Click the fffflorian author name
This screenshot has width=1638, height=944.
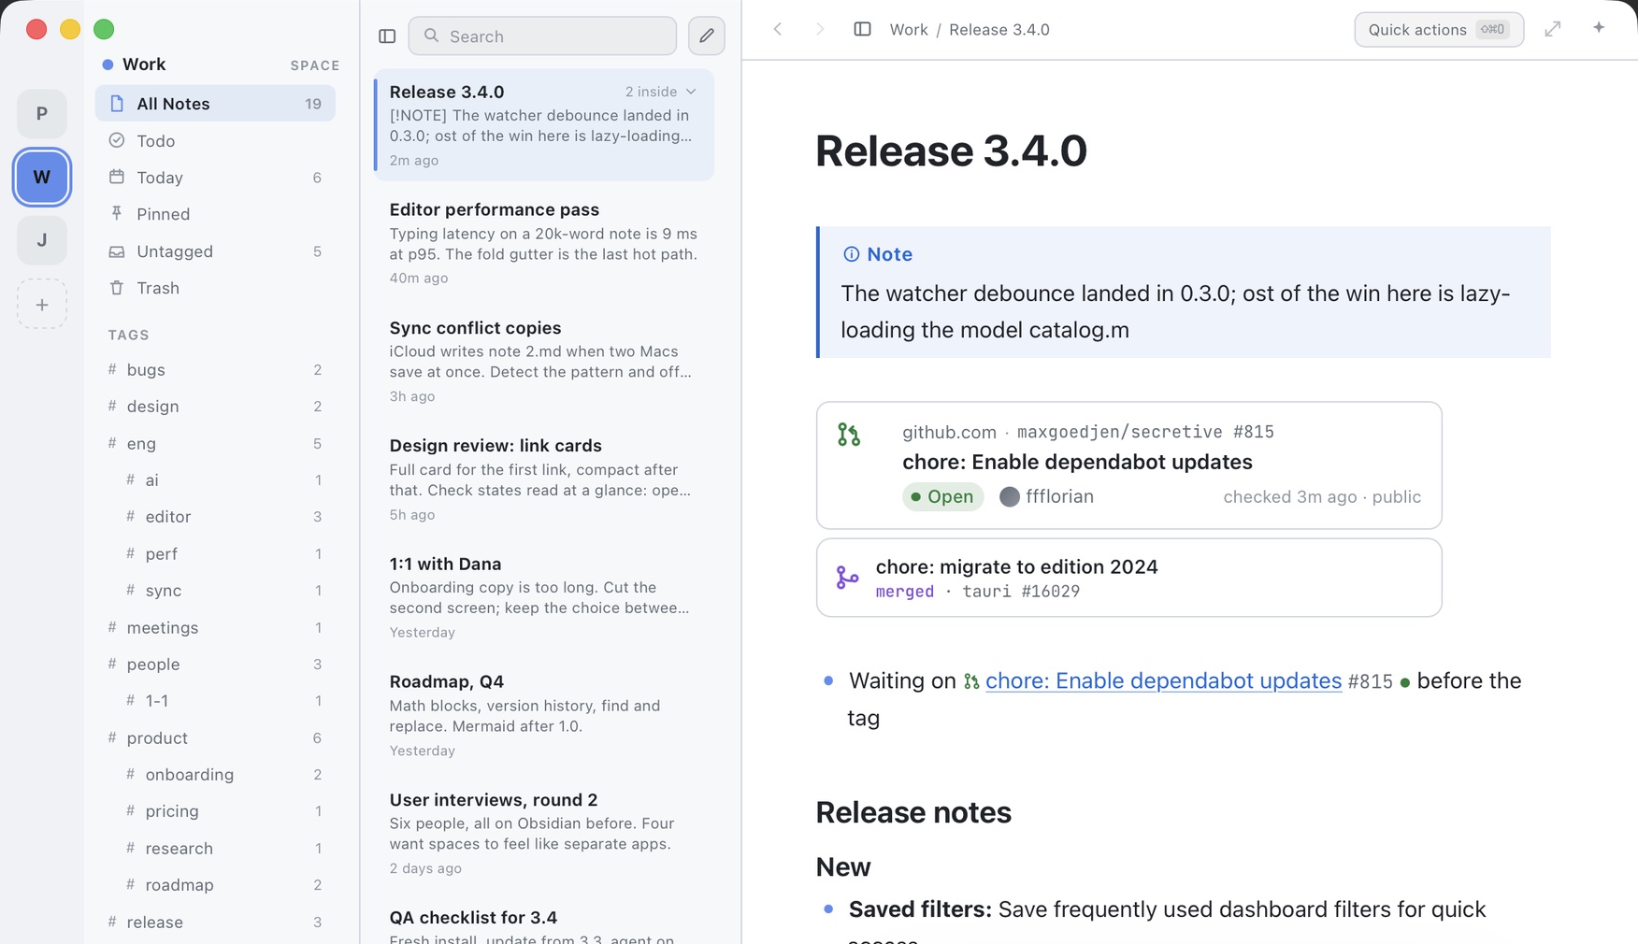pos(1059,496)
